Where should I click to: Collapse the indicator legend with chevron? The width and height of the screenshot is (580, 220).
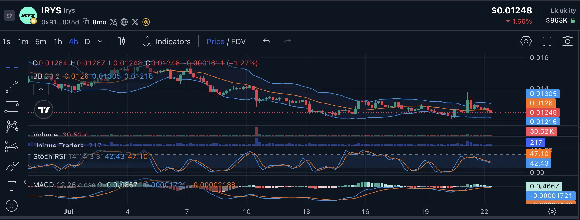[41, 90]
